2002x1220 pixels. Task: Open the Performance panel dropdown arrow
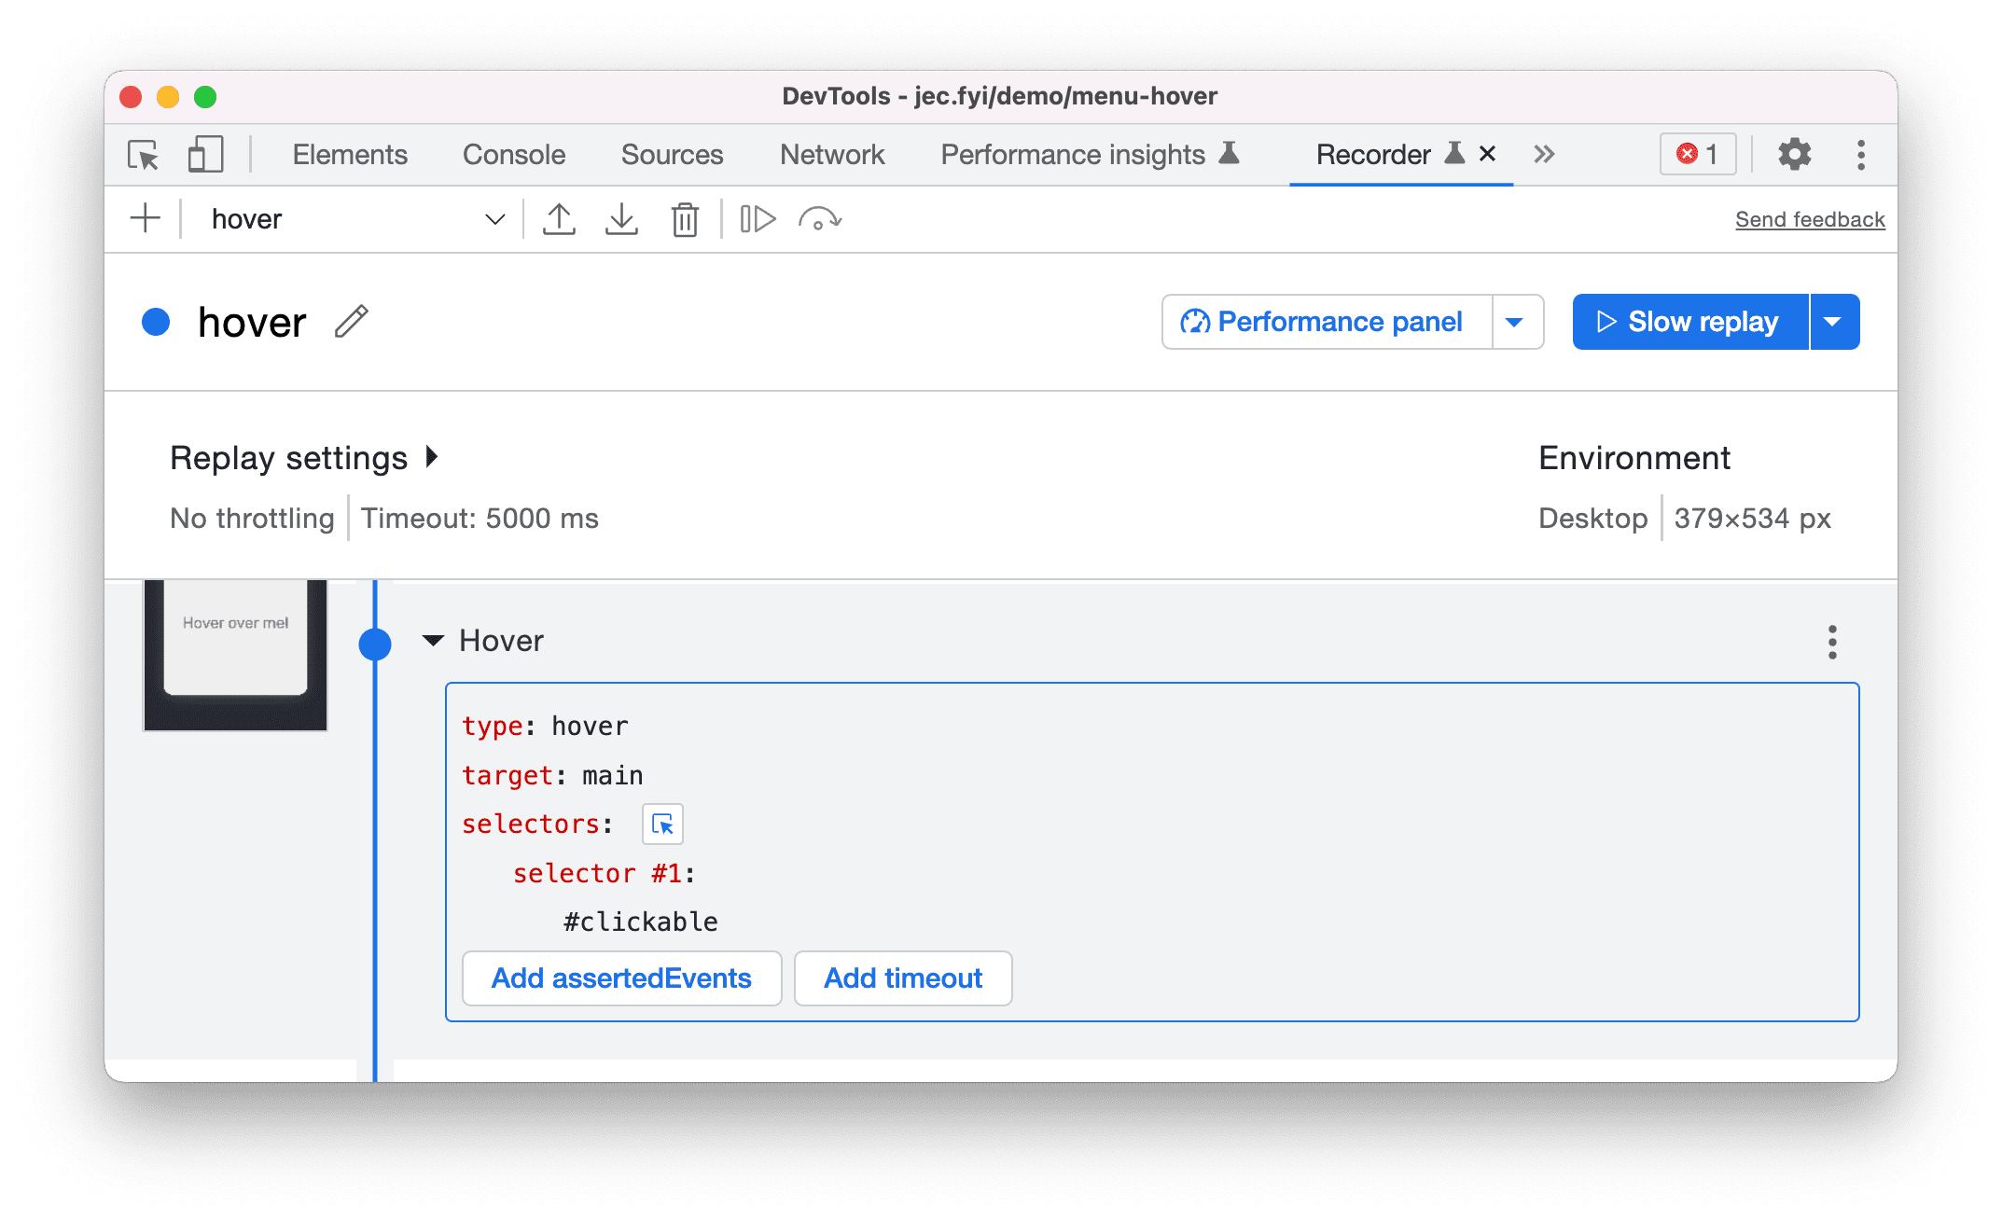(x=1517, y=320)
